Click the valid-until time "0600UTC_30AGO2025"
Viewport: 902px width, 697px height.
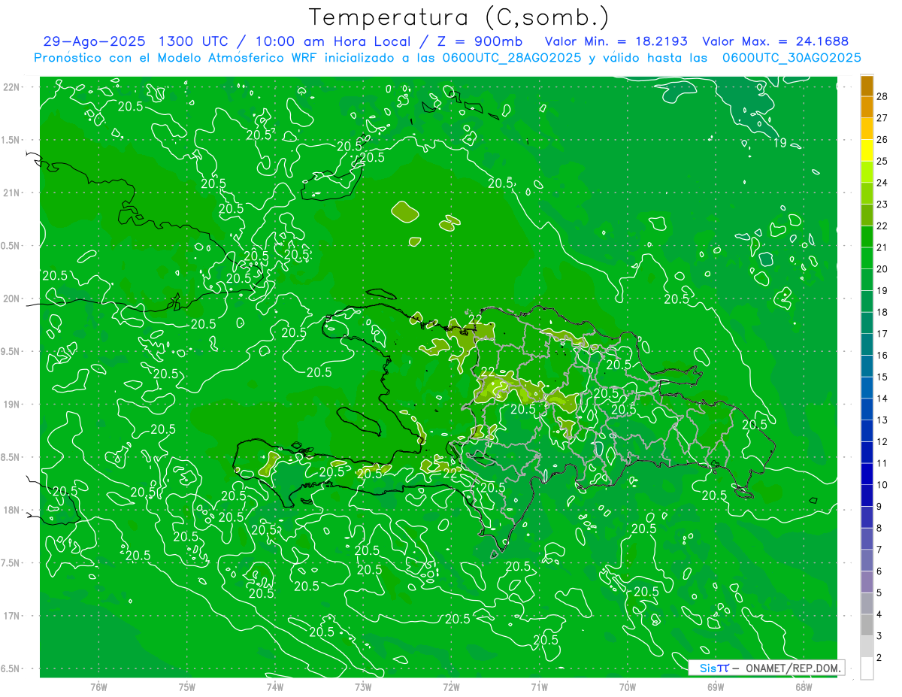tap(792, 58)
